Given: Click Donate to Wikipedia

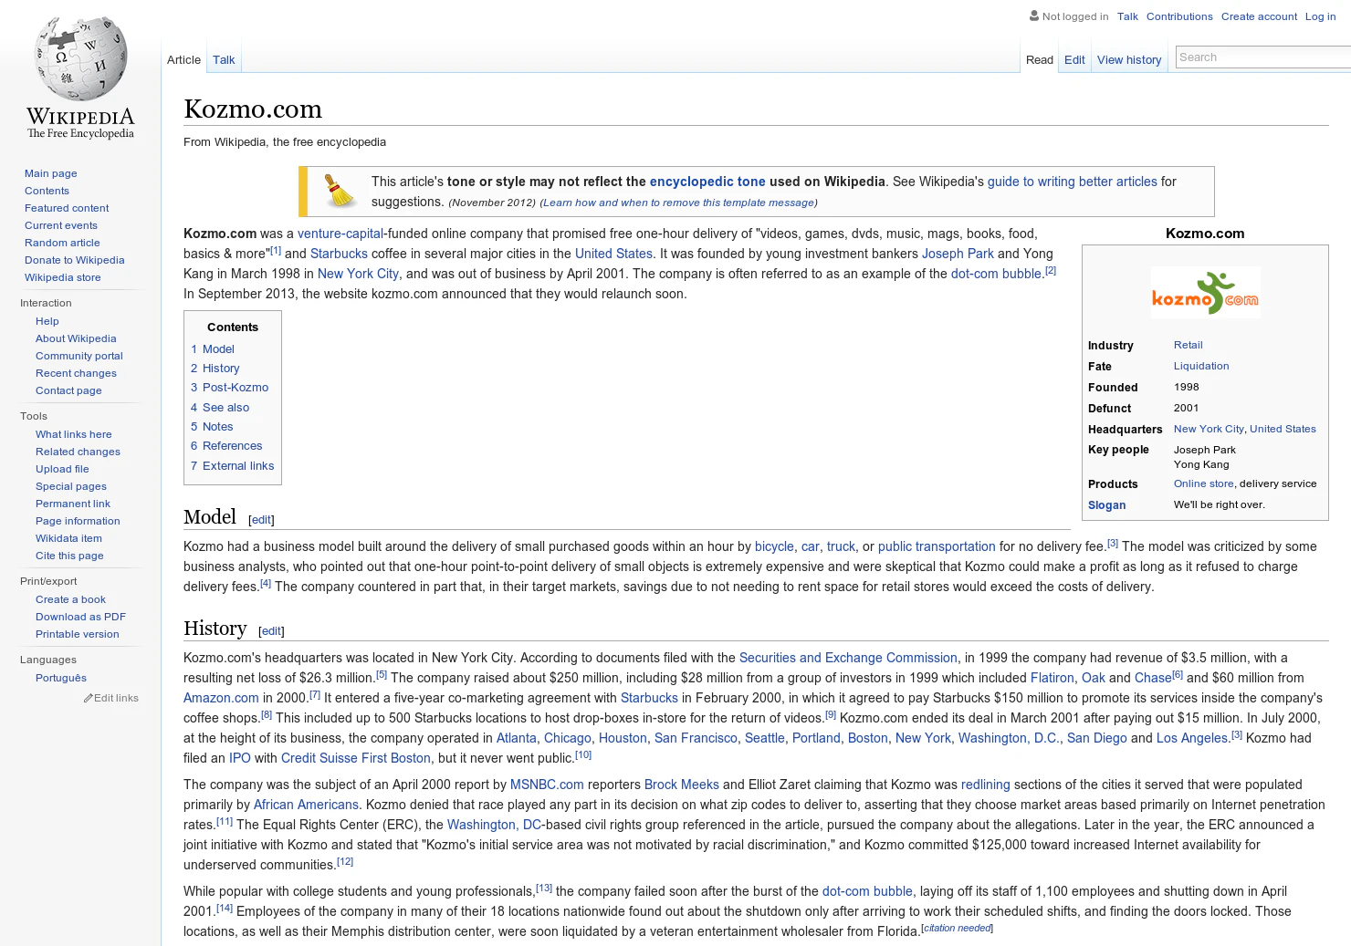Looking at the screenshot, I should (x=75, y=260).
